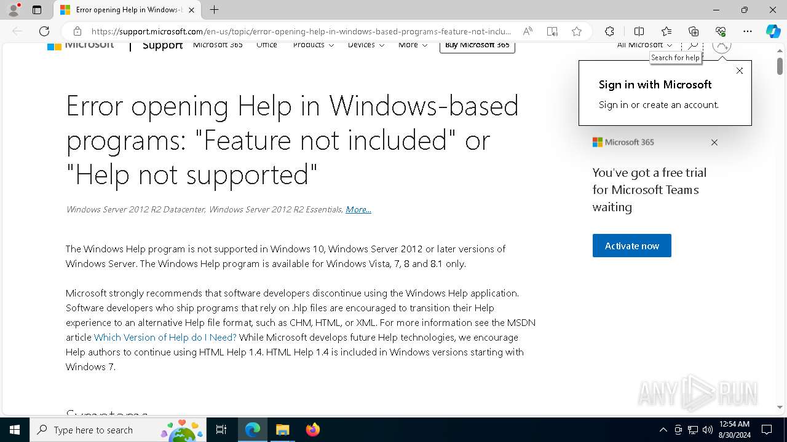Open Collections panel

coord(694,31)
